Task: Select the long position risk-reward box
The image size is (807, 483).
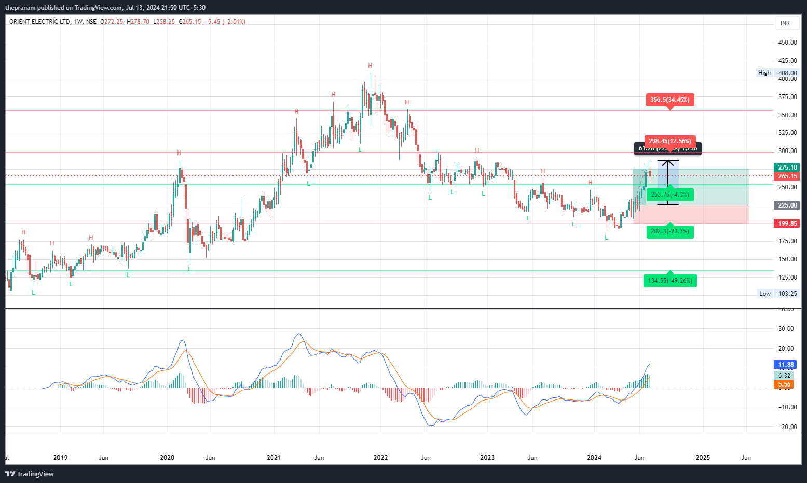Action: [x=691, y=196]
